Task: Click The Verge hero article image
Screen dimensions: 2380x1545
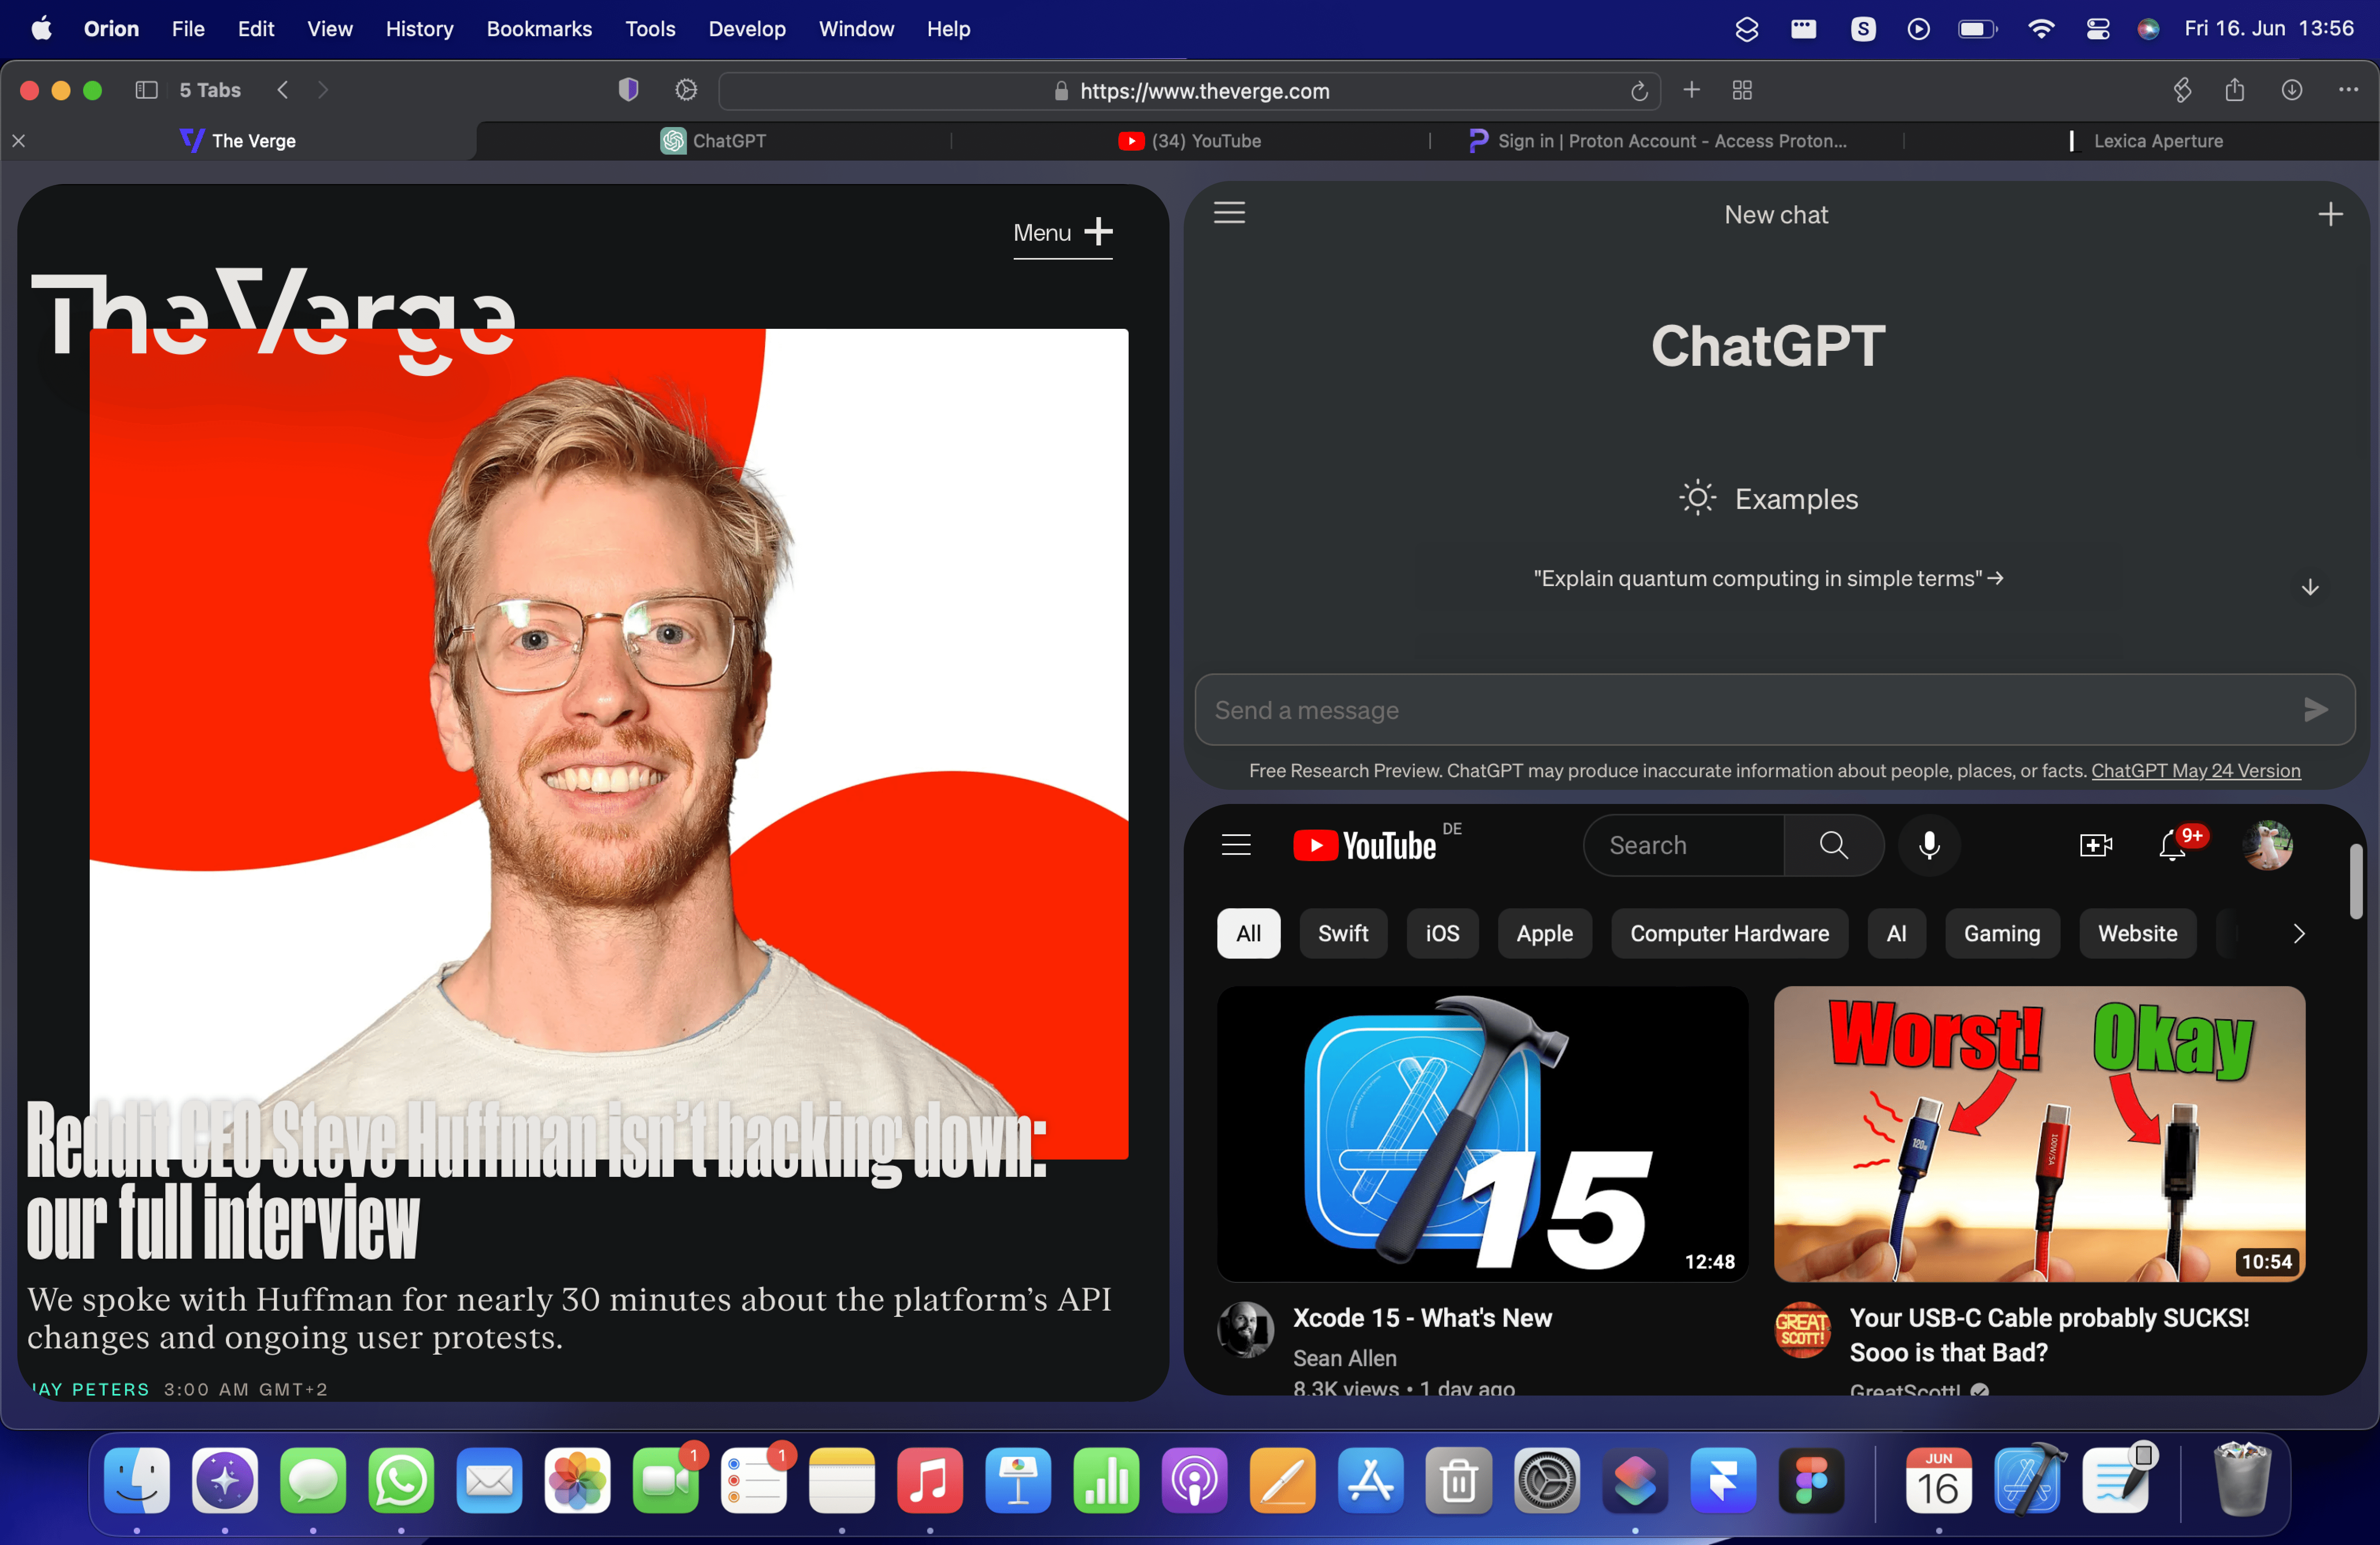Action: click(609, 743)
